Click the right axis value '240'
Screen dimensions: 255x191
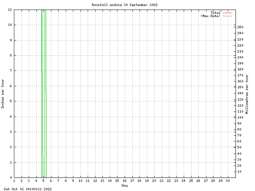point(240,33)
